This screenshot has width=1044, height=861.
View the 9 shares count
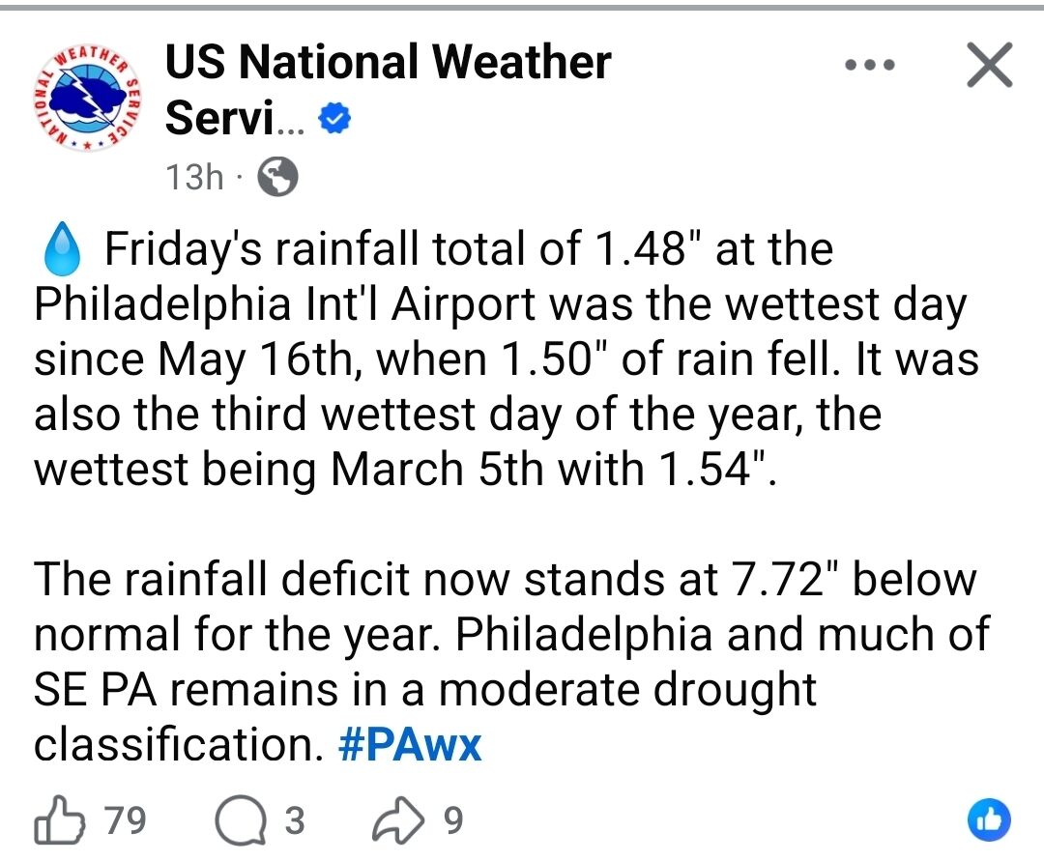451,821
